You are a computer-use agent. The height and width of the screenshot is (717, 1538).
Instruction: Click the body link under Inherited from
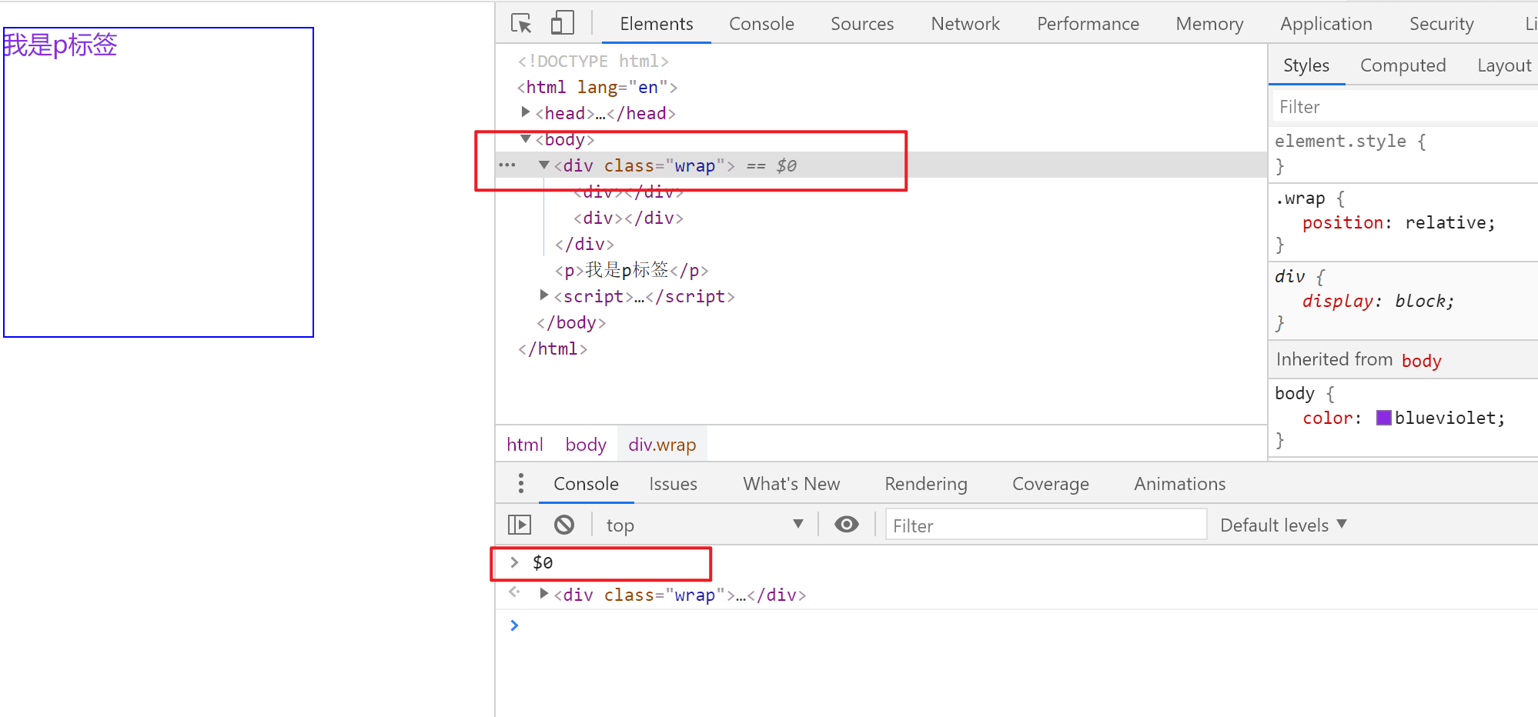pyautogui.click(x=1421, y=361)
